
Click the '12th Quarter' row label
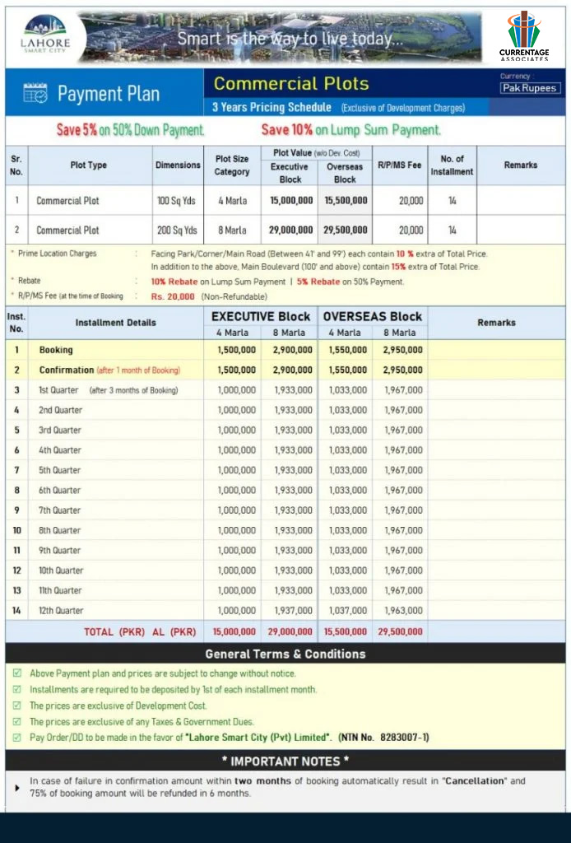click(x=61, y=610)
